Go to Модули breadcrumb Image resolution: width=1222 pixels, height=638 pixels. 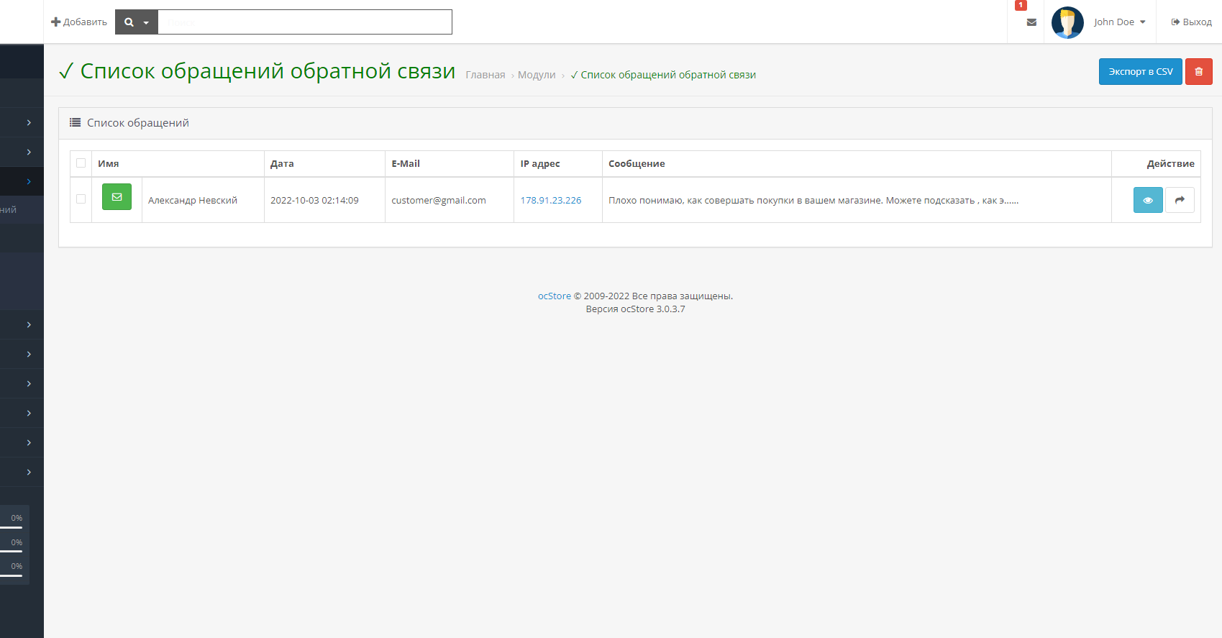pos(537,75)
